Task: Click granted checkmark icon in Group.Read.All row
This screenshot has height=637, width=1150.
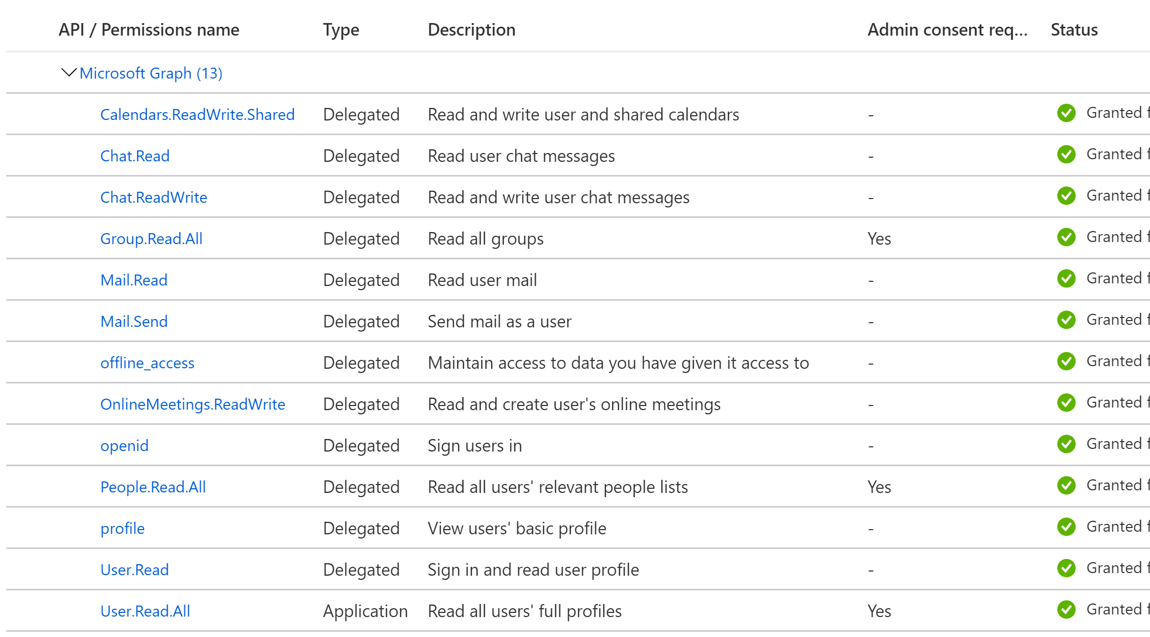Action: pyautogui.click(x=1066, y=237)
